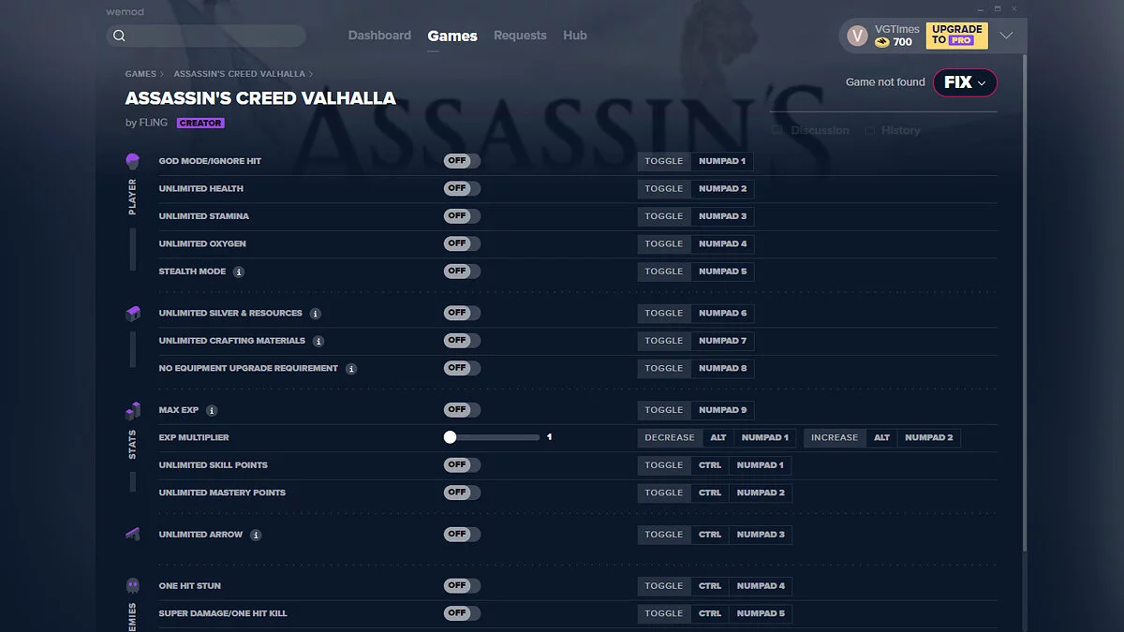The width and height of the screenshot is (1124, 632).
Task: Turn on Unlimited Arrow switch
Action: [462, 534]
